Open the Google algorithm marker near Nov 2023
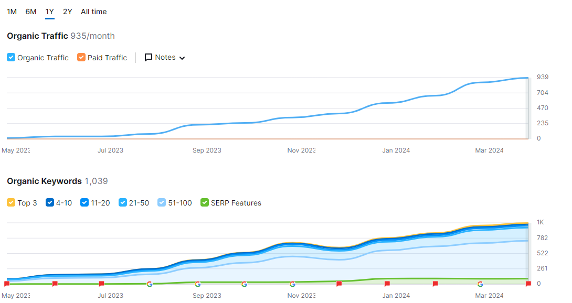572x303 pixels. click(x=292, y=284)
